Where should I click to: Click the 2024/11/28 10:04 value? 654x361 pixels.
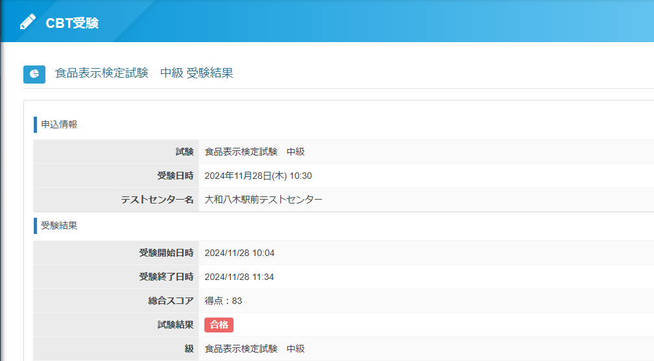[239, 253]
